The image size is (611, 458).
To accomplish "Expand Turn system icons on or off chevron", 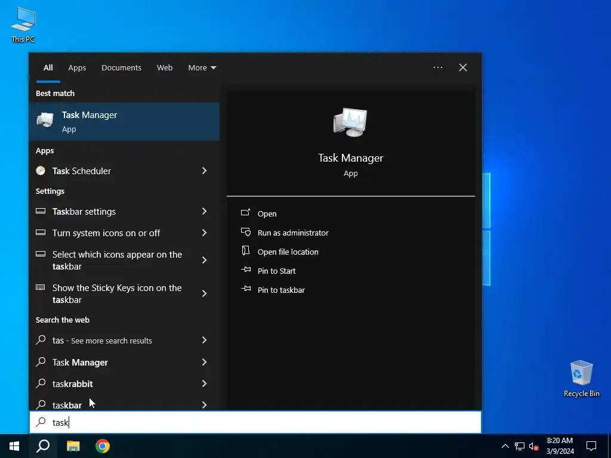I will coord(204,233).
